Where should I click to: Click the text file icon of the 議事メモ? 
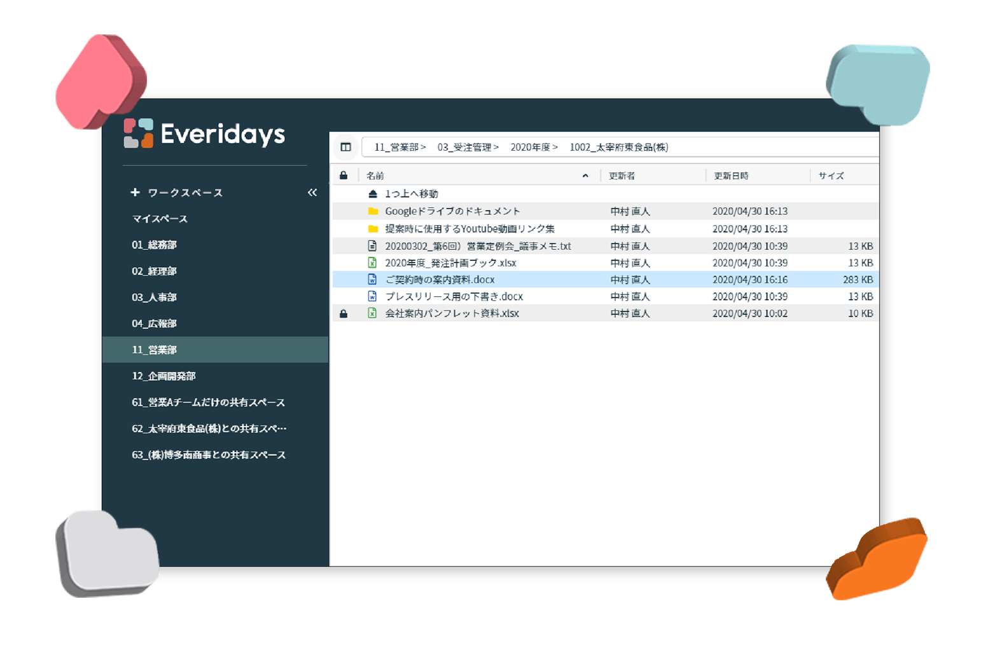pos(372,245)
